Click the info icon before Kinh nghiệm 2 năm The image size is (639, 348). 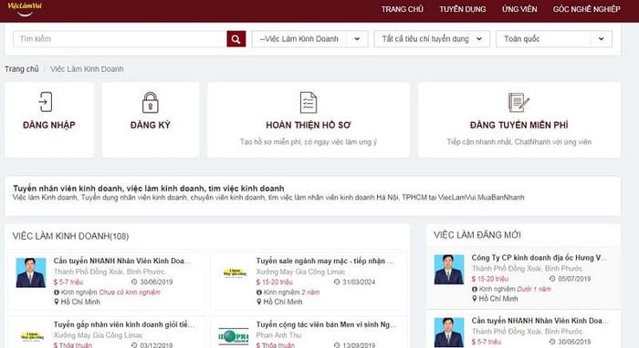tap(259, 292)
